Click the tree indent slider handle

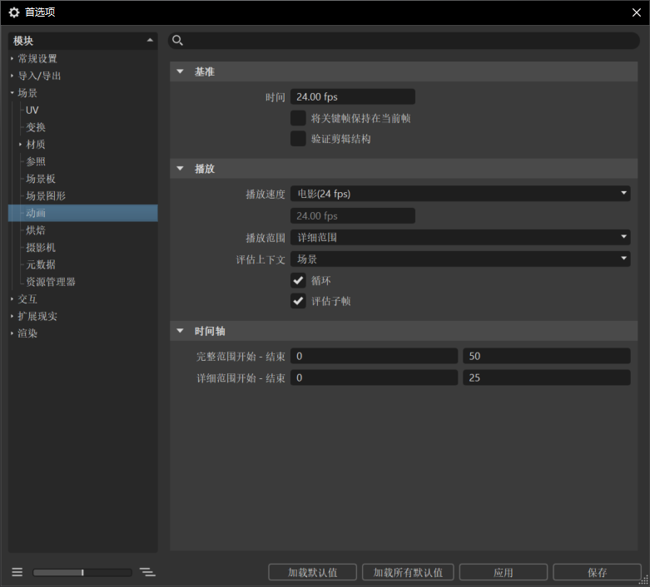pos(82,573)
